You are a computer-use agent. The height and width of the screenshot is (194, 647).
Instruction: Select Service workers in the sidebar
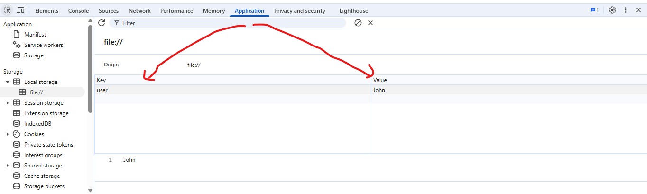point(43,45)
